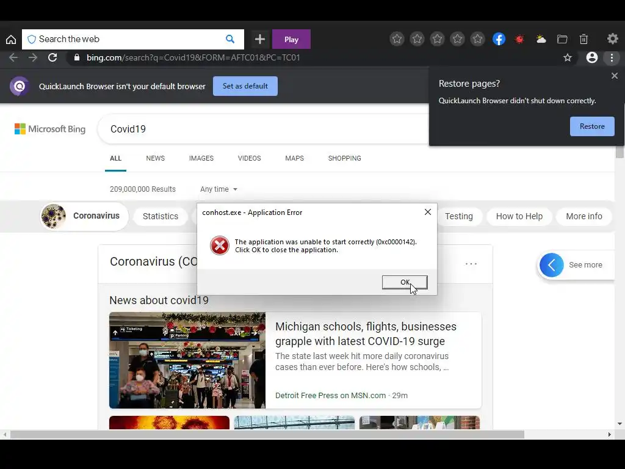This screenshot has width=625, height=469.
Task: Click the airport news article thumbnail
Action: tap(187, 360)
